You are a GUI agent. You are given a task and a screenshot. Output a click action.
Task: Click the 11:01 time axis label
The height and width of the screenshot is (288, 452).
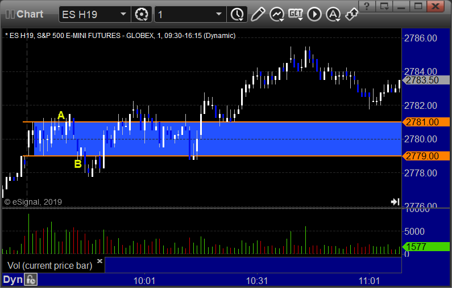click(x=369, y=281)
